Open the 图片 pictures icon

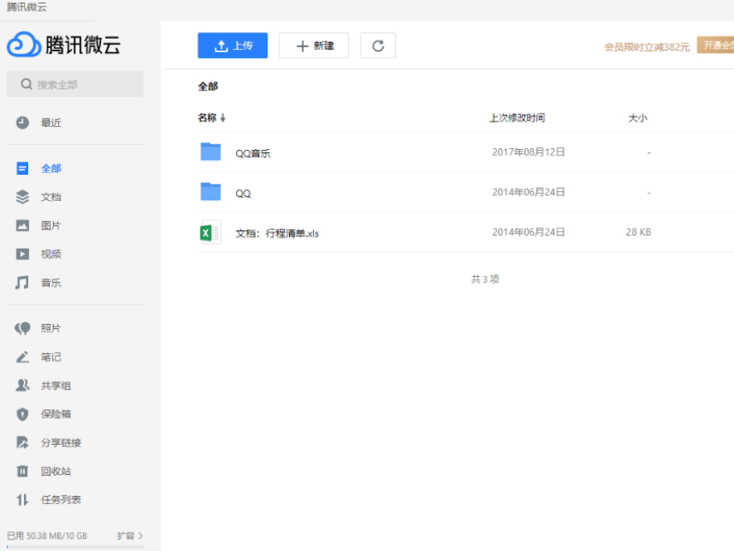(22, 225)
